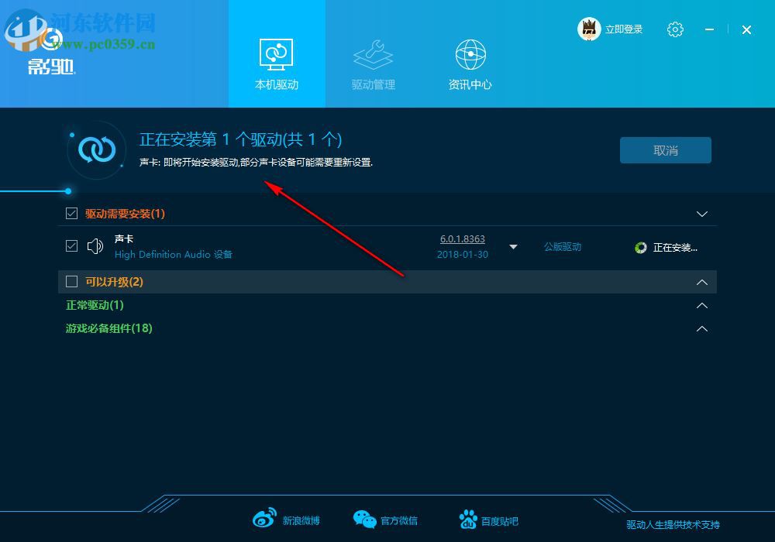Screen dimensions: 775x542
Task: Collapse the 驱动需要安装(1) section
Action: point(702,214)
